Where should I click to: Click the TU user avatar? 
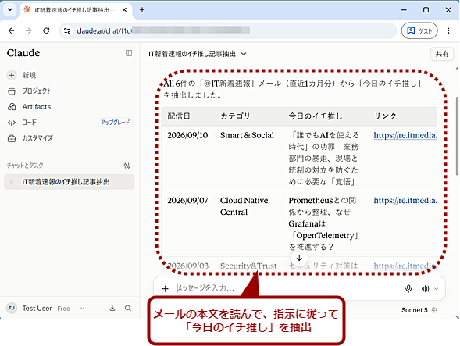[12, 309]
